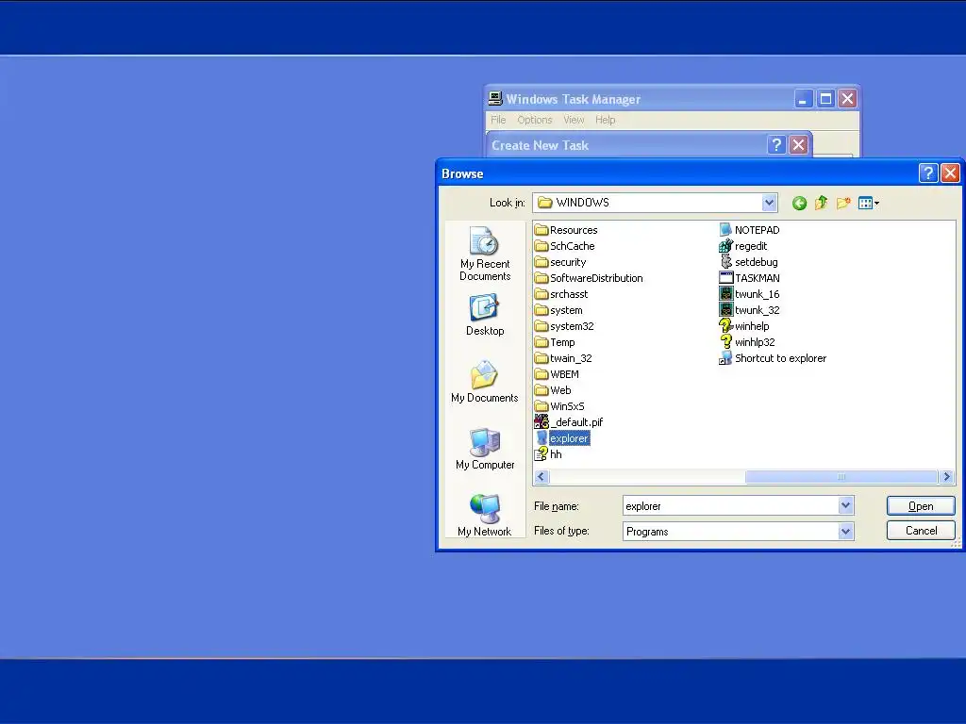
Task: Close the Browse dialog
Action: tap(950, 173)
